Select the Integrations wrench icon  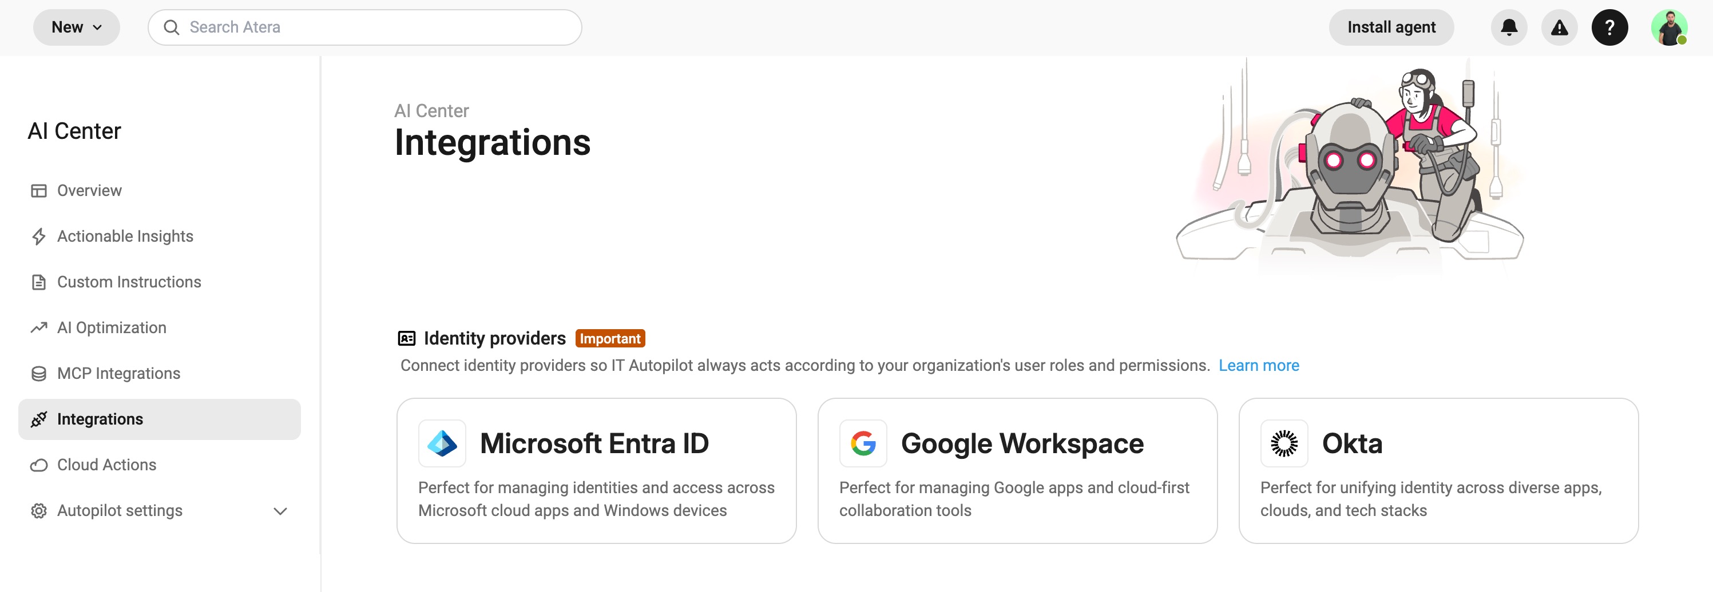coord(39,419)
